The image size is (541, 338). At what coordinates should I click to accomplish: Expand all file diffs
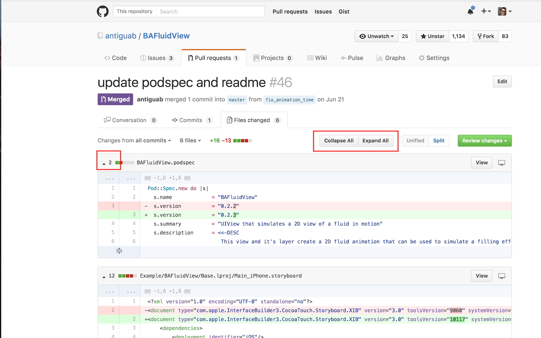[x=375, y=141]
